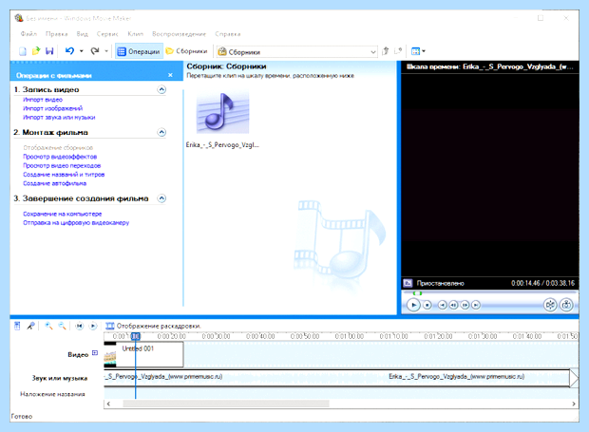Step to the previous frame in preview
This screenshot has width=589, height=432.
click(454, 305)
